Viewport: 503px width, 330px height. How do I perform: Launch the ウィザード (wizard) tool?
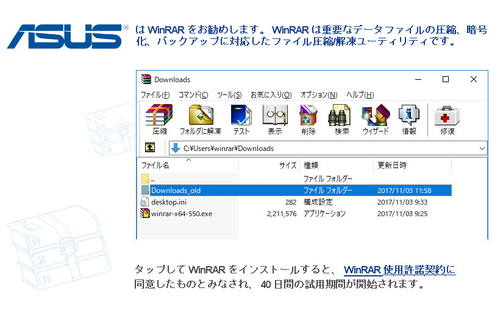click(x=376, y=119)
